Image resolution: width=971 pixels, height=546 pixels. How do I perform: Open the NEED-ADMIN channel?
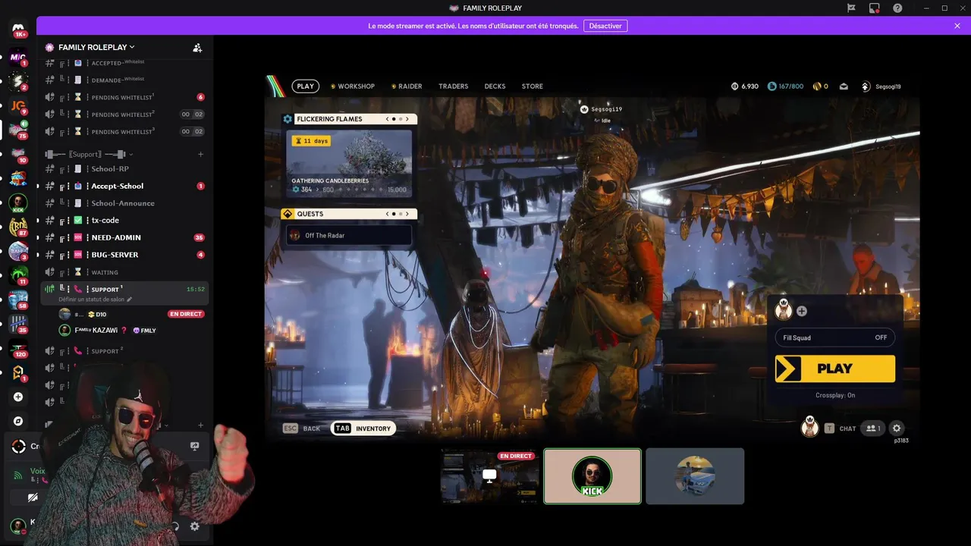(125, 237)
